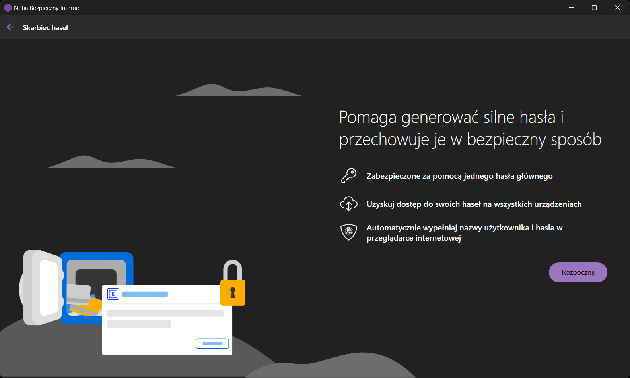Click the text about one master password
Image resolution: width=630 pixels, height=378 pixels.
click(459, 176)
